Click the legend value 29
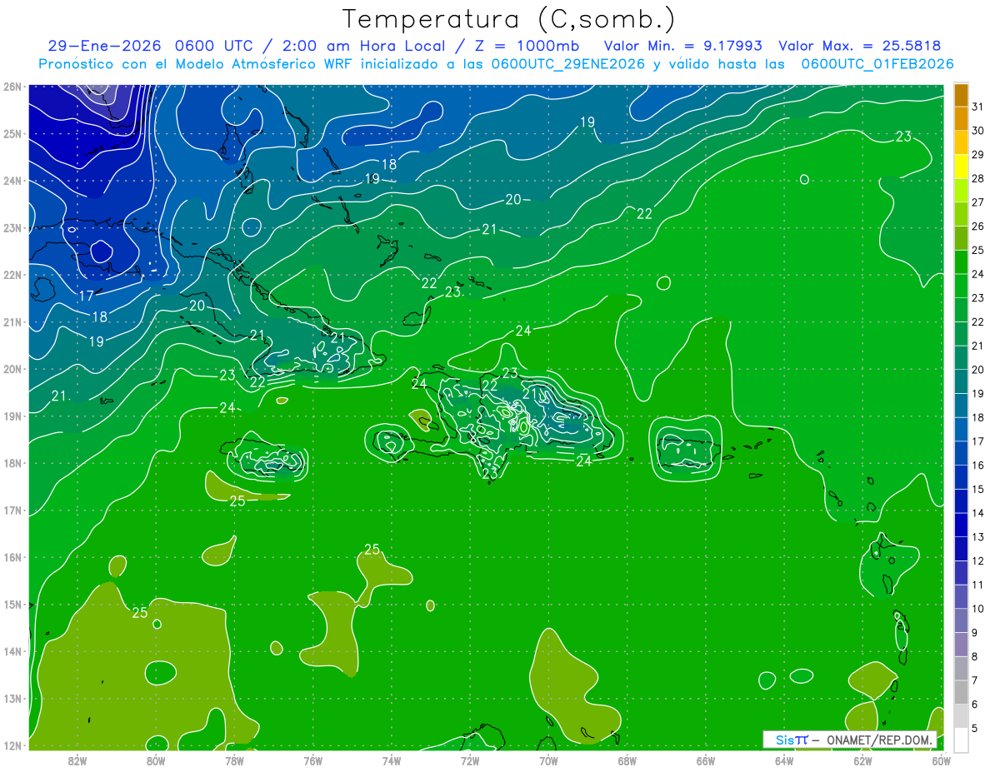The image size is (1000, 772). coord(978,155)
